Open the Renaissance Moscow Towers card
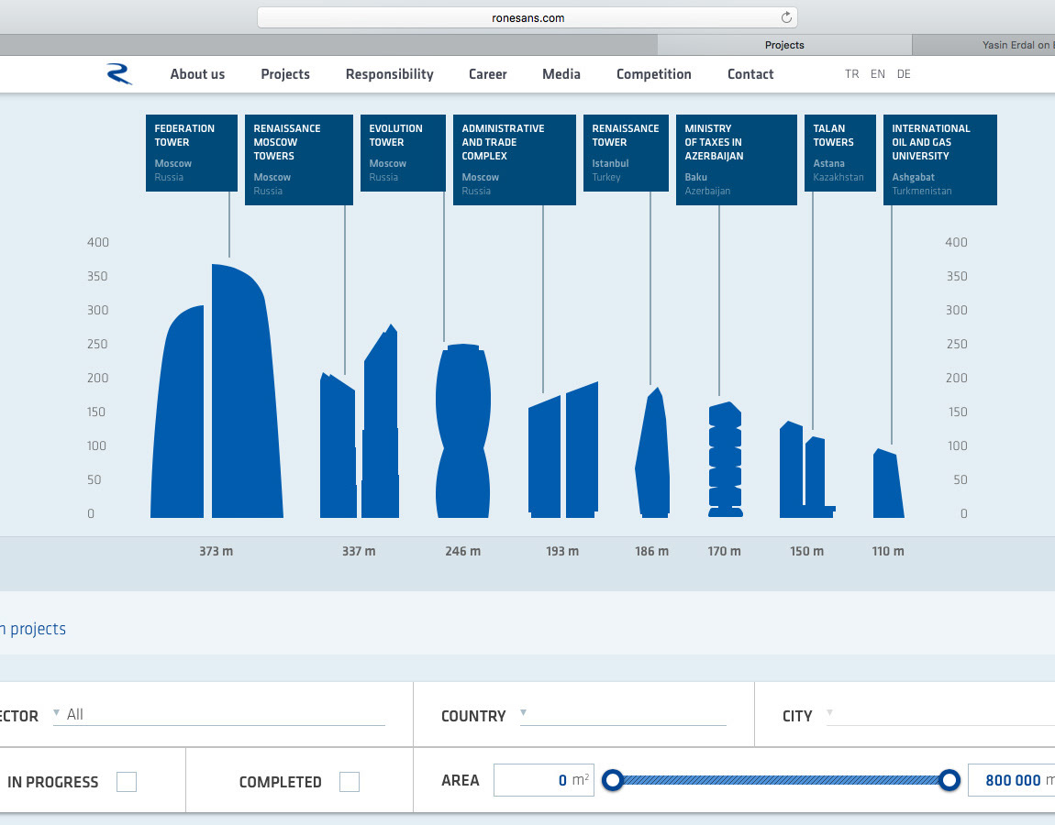The height and width of the screenshot is (825, 1055). (299, 159)
